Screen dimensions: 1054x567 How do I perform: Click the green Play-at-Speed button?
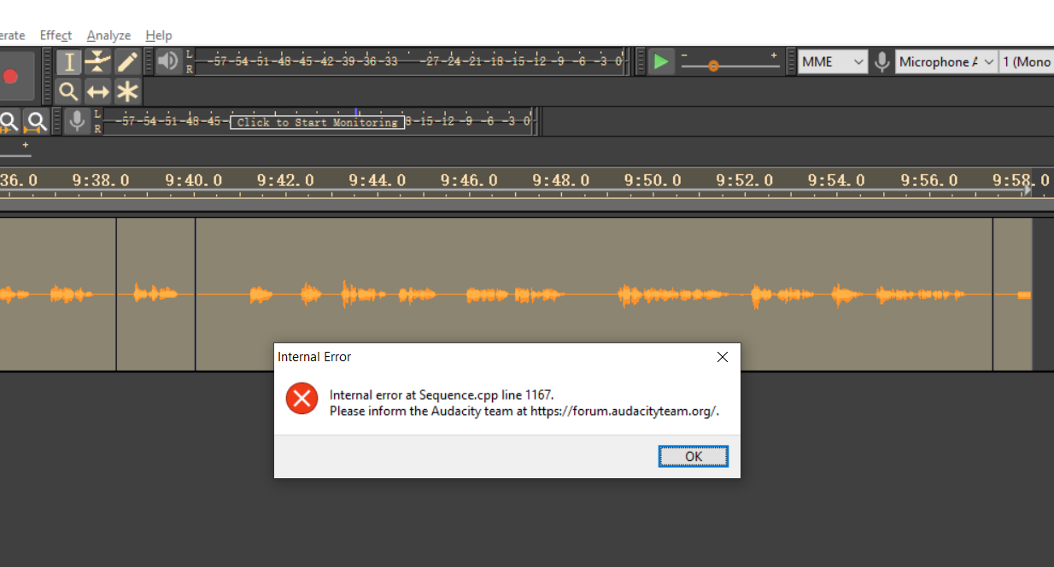(x=660, y=61)
